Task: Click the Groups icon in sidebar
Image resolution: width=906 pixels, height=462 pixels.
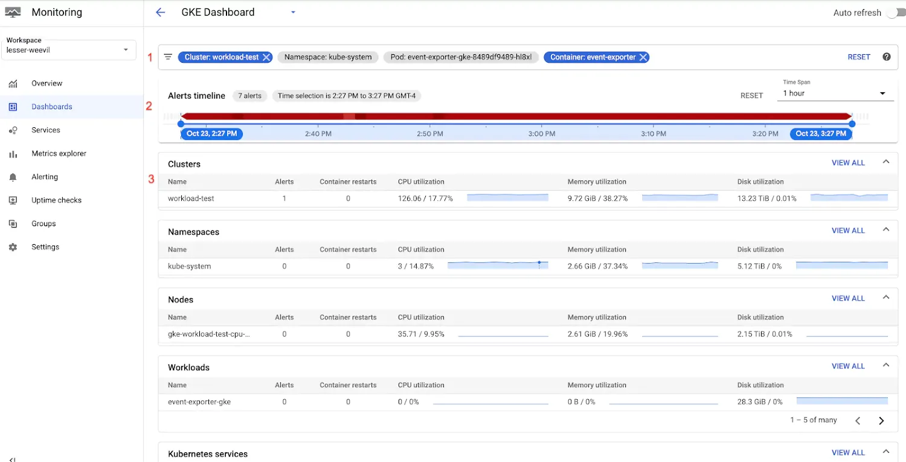Action: point(13,224)
